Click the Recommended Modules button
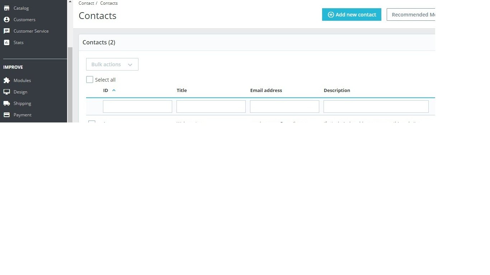Viewport: 490px width, 275px height. (411, 15)
